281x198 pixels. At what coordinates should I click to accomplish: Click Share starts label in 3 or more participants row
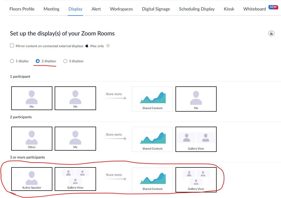click(x=114, y=175)
